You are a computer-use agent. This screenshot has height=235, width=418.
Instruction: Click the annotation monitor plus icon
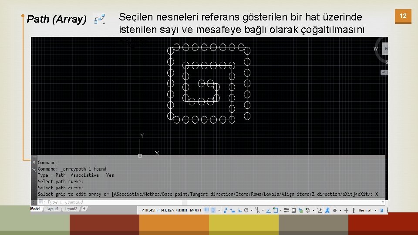[346, 210]
